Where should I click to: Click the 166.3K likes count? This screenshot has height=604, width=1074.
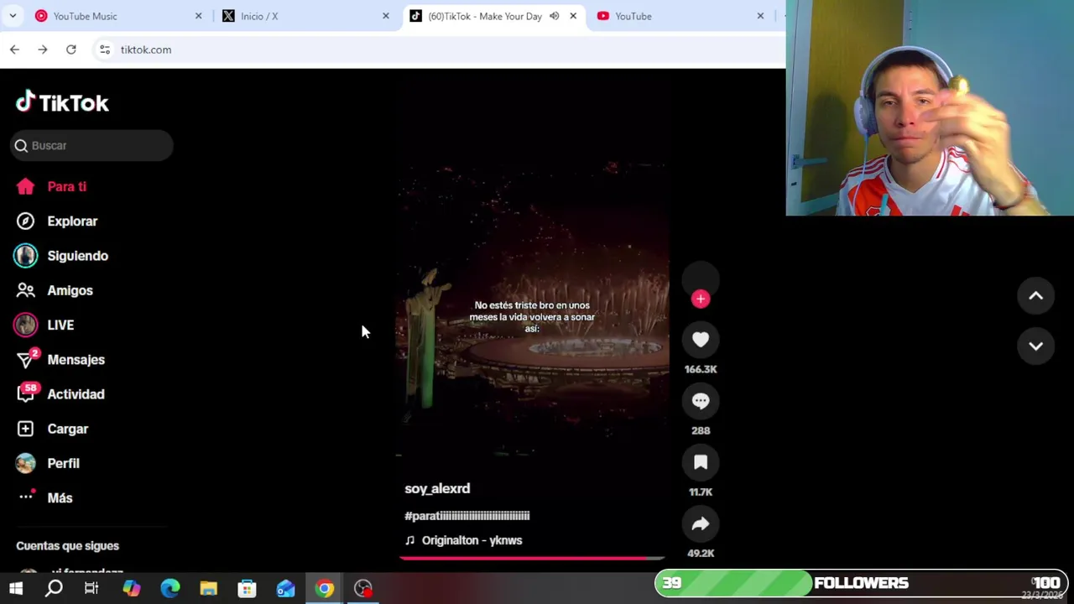701,369
